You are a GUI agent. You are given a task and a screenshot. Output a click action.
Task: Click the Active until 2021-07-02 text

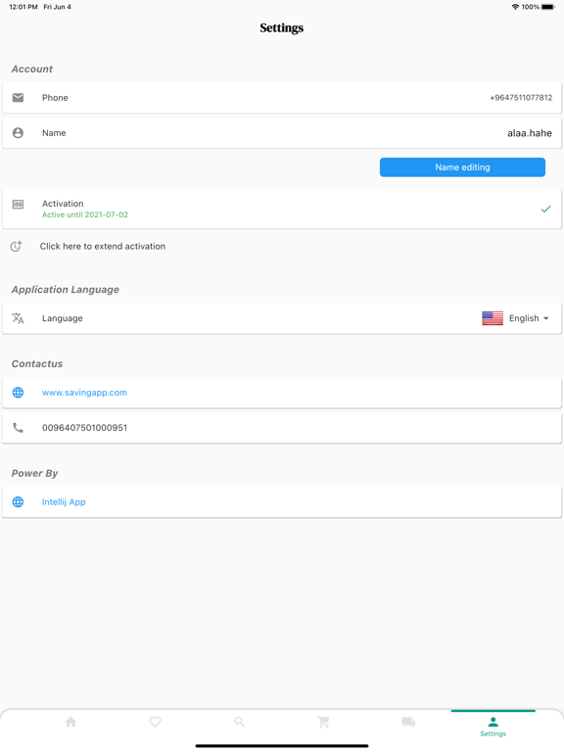tap(85, 214)
